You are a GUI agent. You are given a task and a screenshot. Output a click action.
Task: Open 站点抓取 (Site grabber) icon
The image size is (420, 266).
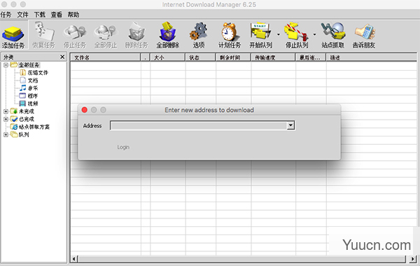(x=332, y=36)
